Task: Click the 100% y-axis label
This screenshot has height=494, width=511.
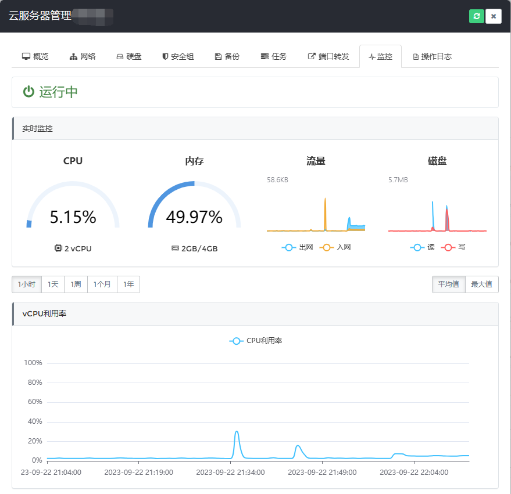Action: [33, 363]
